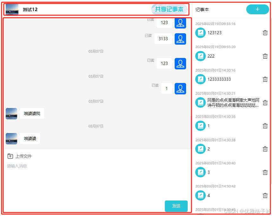272x216 pixels.
Task: Click the chat bubble reading 哦婆婆婆
Action: pyautogui.click(x=30, y=138)
